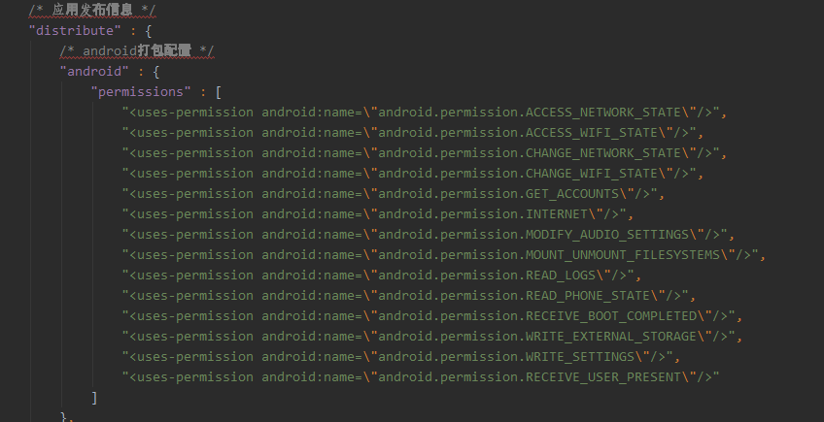Place cursor on the ACCESS_NETWORK_STATE permission line
Viewport: 824px width, 422px height.
(424, 113)
